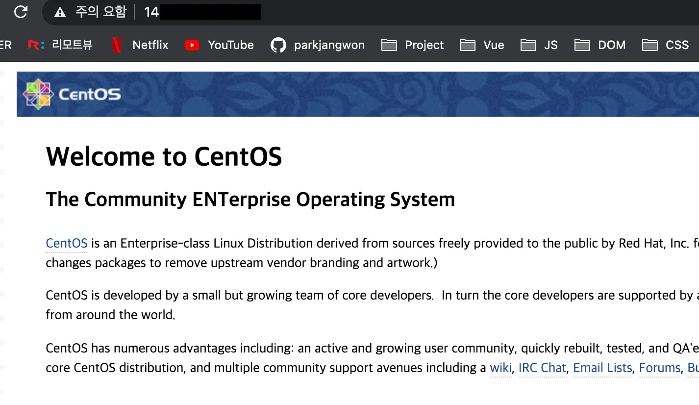The width and height of the screenshot is (699, 405).
Task: Open the Forums link
Action: (x=660, y=368)
